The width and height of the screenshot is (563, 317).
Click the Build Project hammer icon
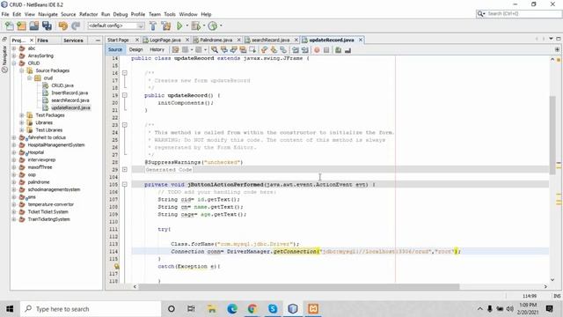pos(153,26)
